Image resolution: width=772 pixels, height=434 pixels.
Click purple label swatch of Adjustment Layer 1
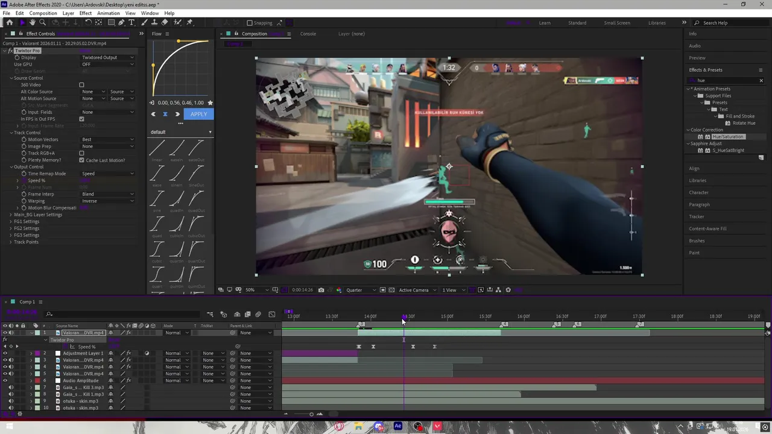coord(37,353)
